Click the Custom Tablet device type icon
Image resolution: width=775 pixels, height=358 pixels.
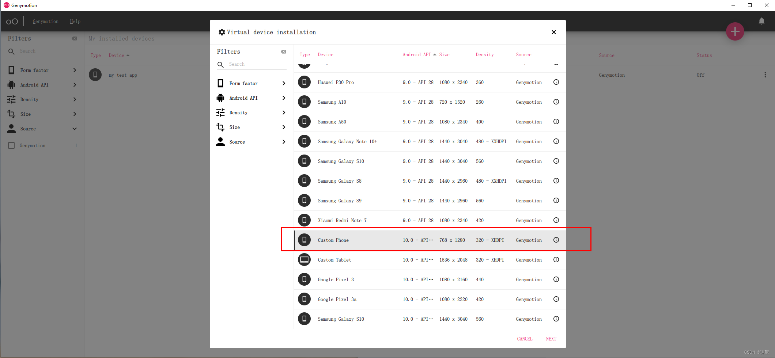[304, 260]
